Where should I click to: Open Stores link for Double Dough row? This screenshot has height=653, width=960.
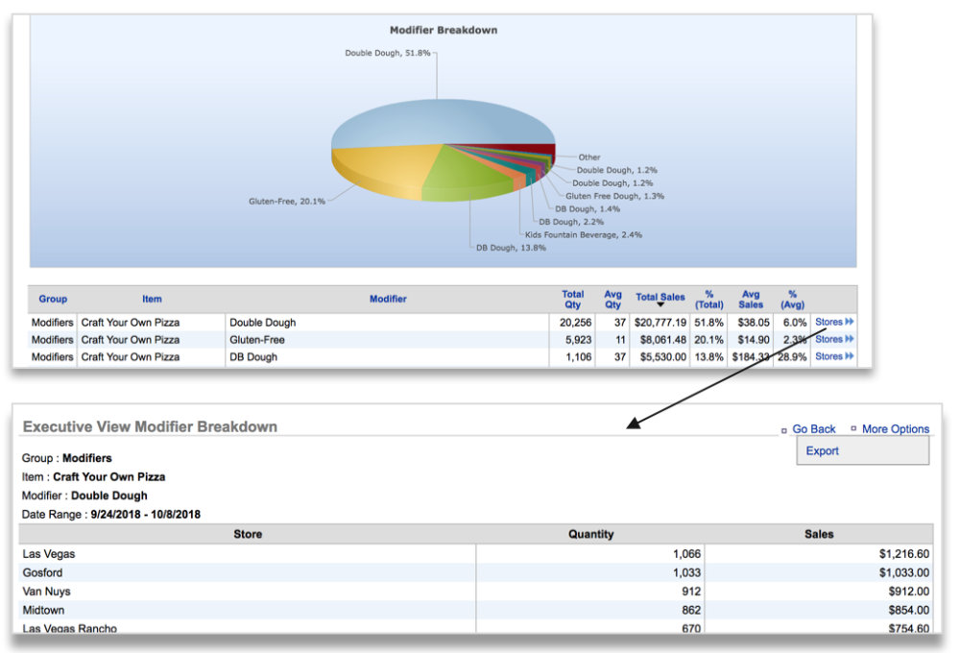pyautogui.click(x=834, y=322)
